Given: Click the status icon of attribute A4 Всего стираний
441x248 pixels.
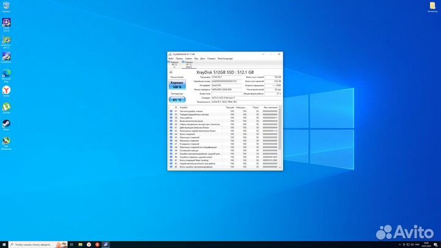Looking at the screenshot, I should tap(171, 134).
